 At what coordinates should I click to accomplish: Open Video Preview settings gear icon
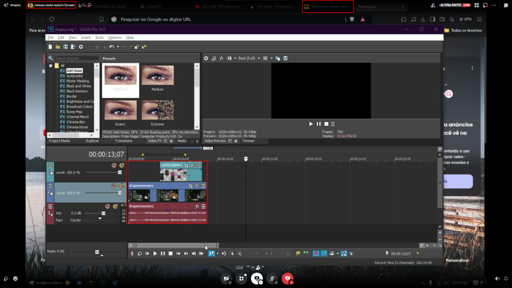pos(206,58)
